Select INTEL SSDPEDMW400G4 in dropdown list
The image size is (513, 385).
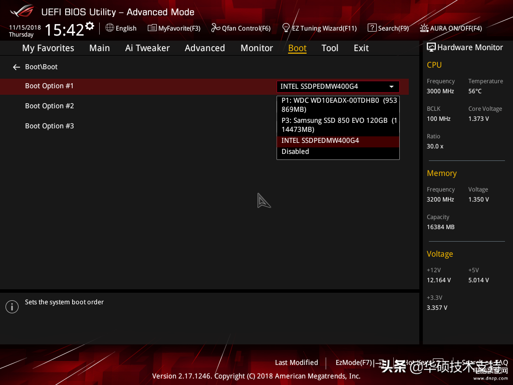[338, 141]
